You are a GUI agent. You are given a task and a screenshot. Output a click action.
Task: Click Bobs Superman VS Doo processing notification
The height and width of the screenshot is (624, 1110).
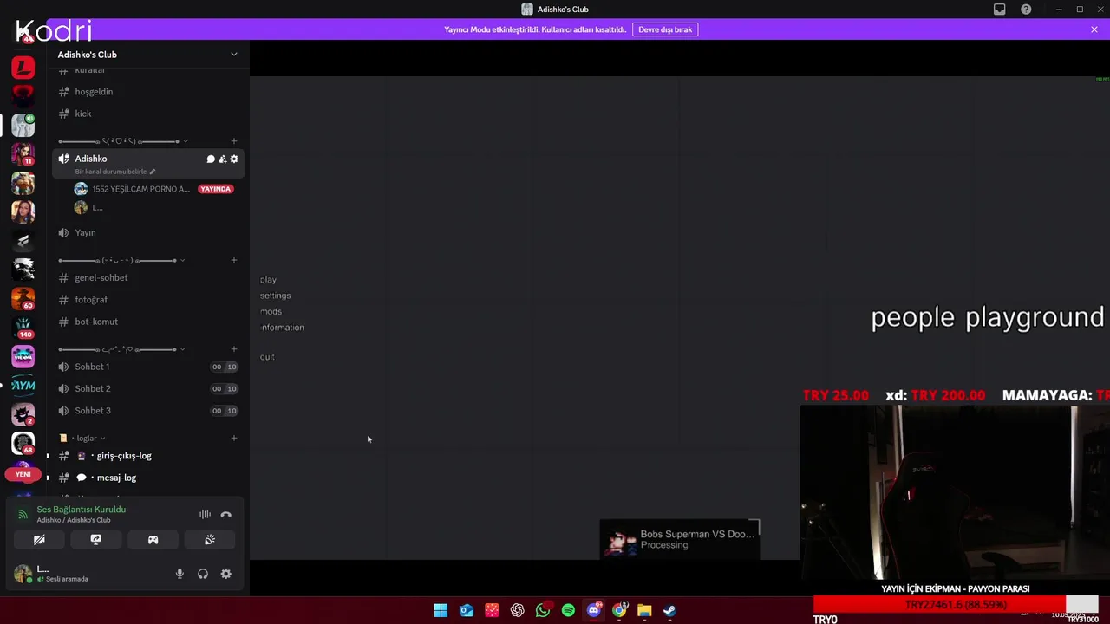click(x=680, y=539)
